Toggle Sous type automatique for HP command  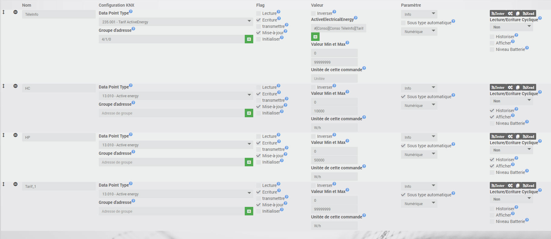coord(403,146)
